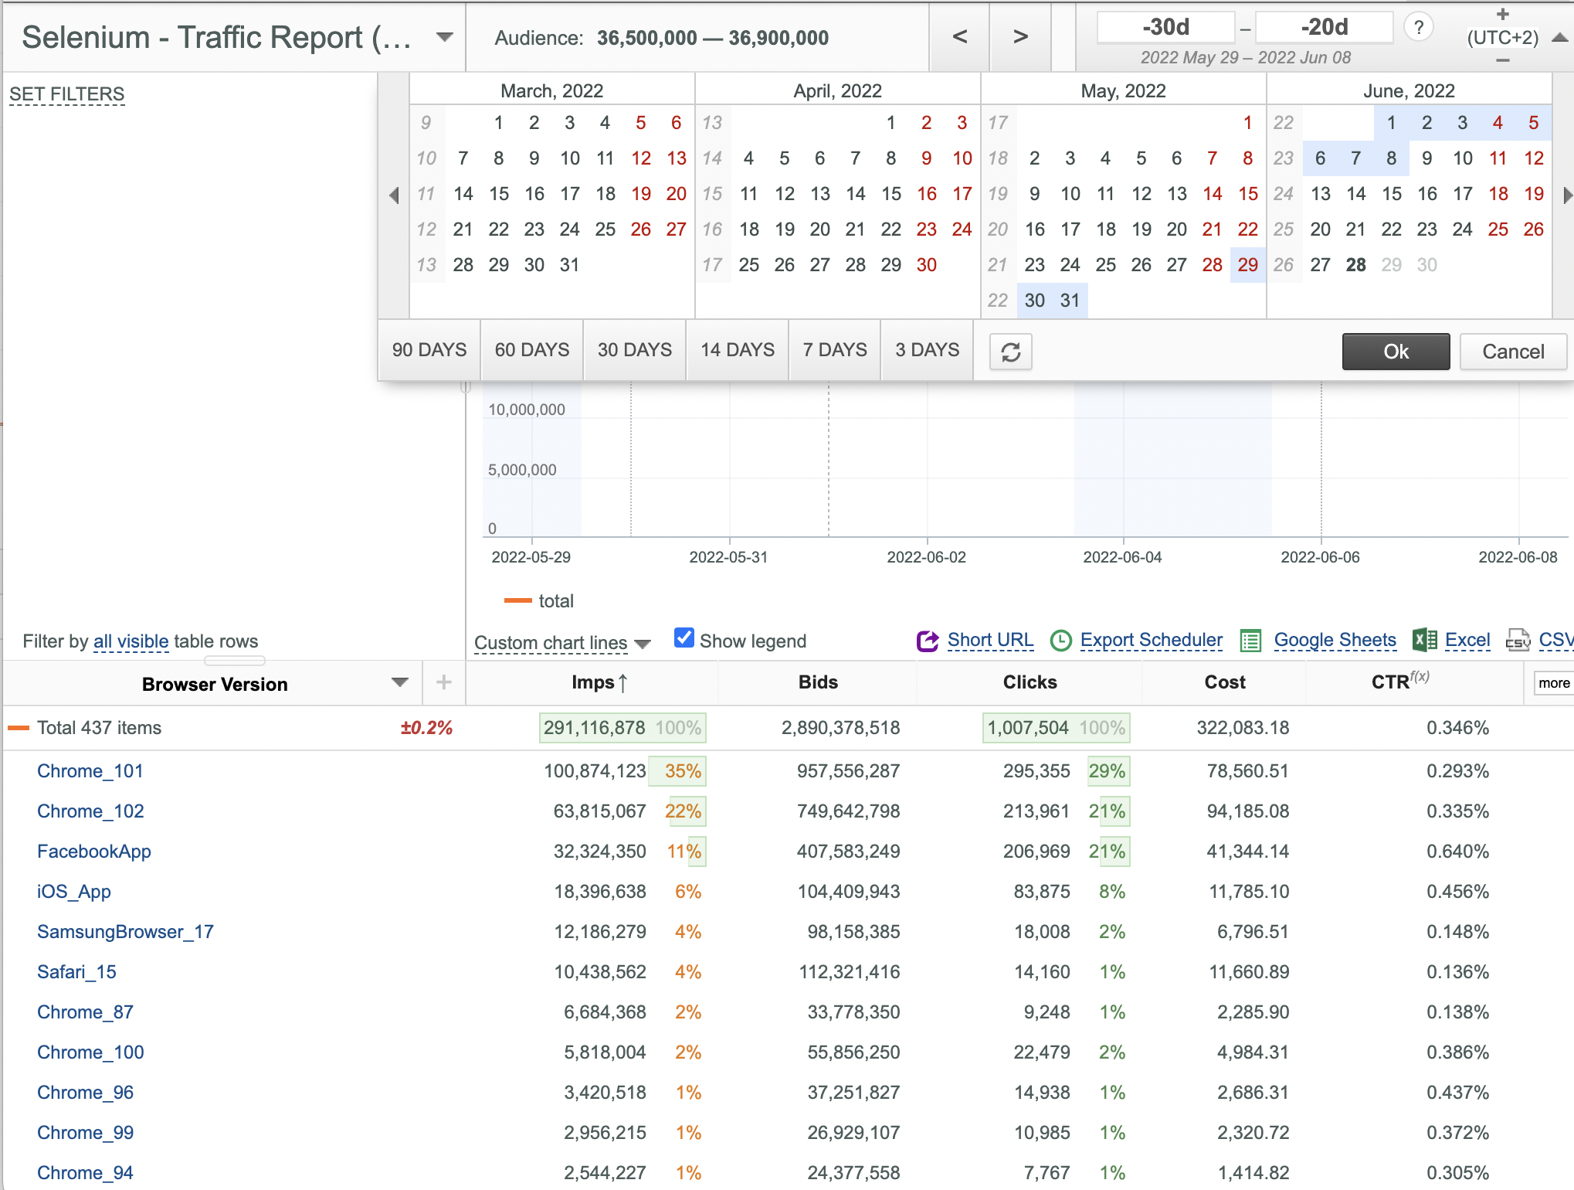Click the Google Sheets spreadsheet icon
Image resolution: width=1574 pixels, height=1190 pixels.
[1250, 641]
